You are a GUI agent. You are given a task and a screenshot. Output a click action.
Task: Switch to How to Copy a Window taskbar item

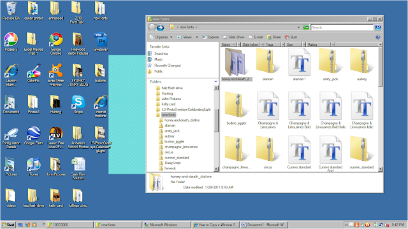tap(215, 225)
